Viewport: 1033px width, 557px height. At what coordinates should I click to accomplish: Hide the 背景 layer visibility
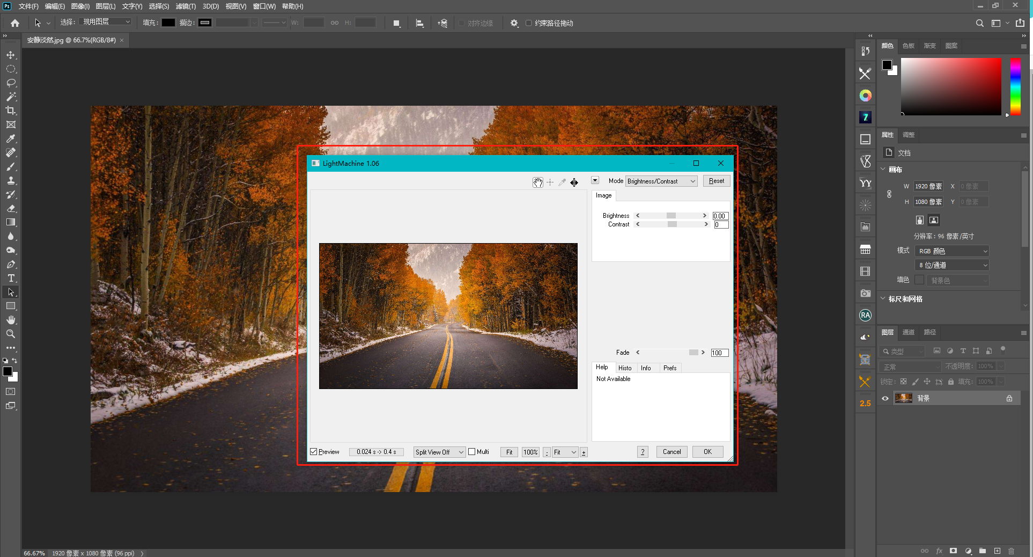click(885, 398)
